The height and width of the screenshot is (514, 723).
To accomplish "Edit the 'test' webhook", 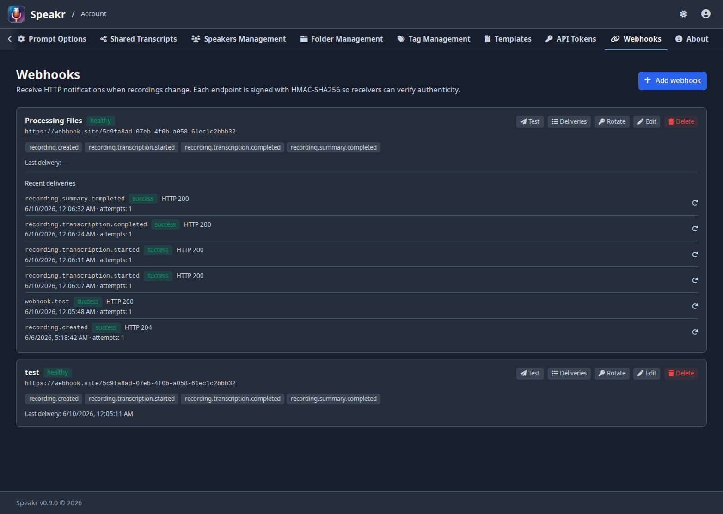I will 647,373.
